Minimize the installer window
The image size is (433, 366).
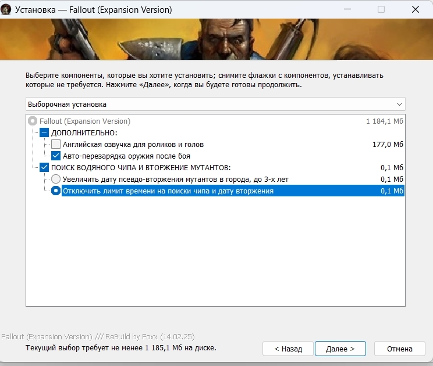[x=347, y=9]
